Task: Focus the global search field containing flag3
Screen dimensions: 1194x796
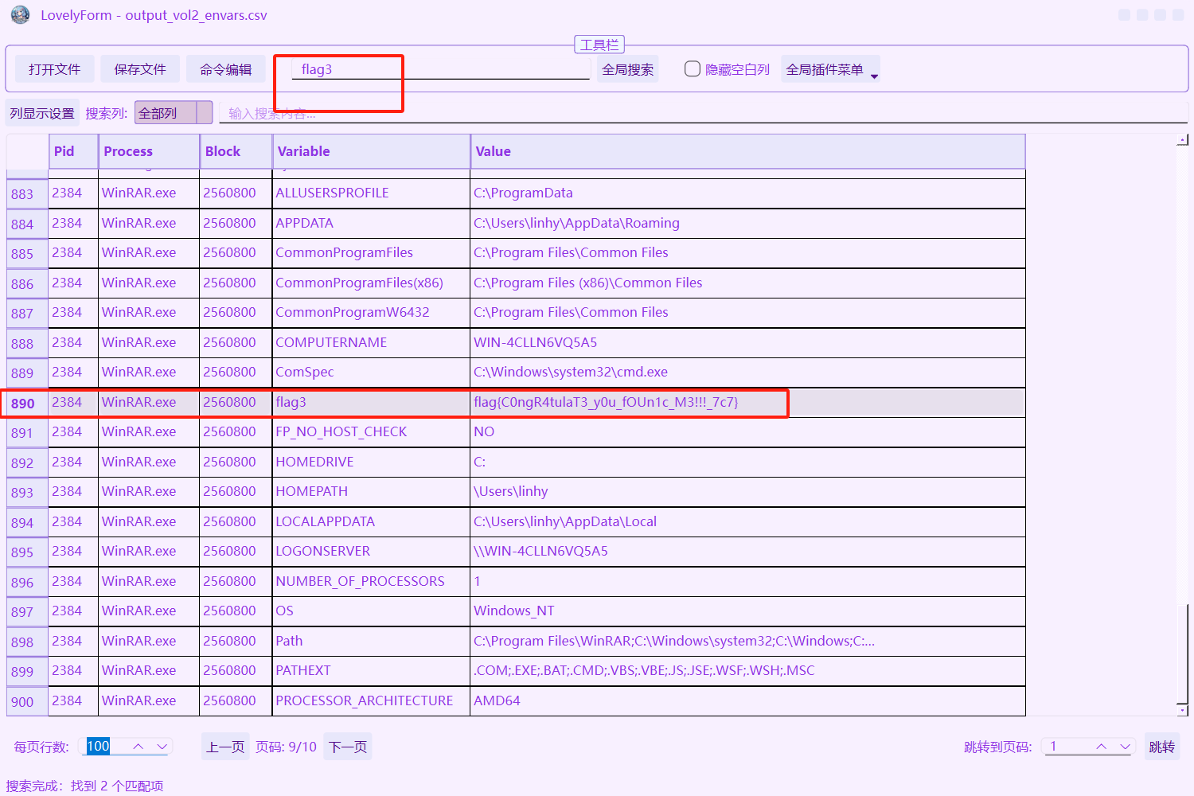Action: (441, 69)
